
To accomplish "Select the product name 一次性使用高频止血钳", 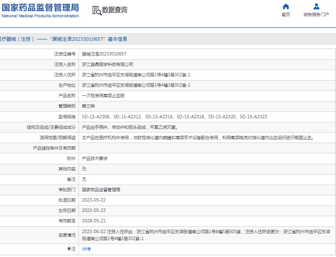I will pyautogui.click(x=103, y=96).
